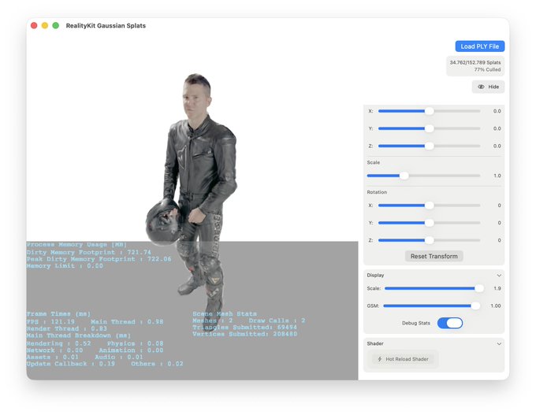This screenshot has width=536, height=415.
Task: Click the transform Scale slider handle
Action: [404, 176]
